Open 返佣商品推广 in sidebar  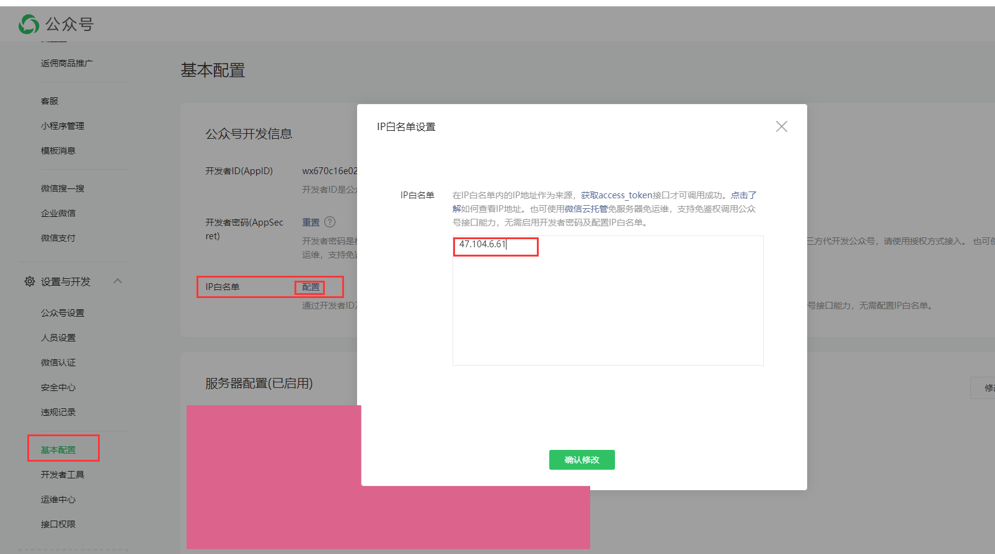[x=67, y=63]
